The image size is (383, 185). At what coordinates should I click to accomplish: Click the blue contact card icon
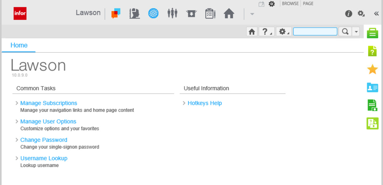pyautogui.click(x=373, y=87)
